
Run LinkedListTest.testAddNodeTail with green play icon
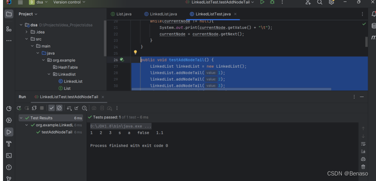pyautogui.click(x=262, y=2)
